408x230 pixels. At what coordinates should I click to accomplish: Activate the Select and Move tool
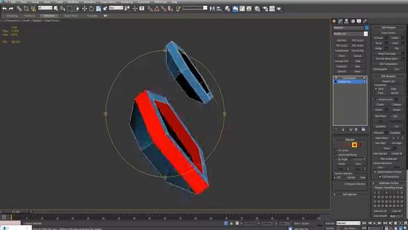click(84, 8)
